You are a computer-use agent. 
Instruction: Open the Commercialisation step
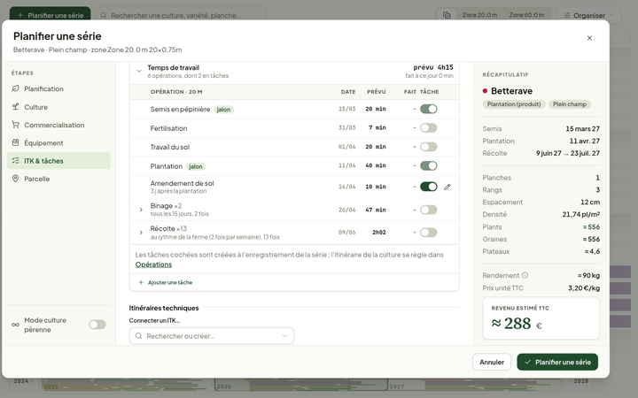(x=58, y=125)
